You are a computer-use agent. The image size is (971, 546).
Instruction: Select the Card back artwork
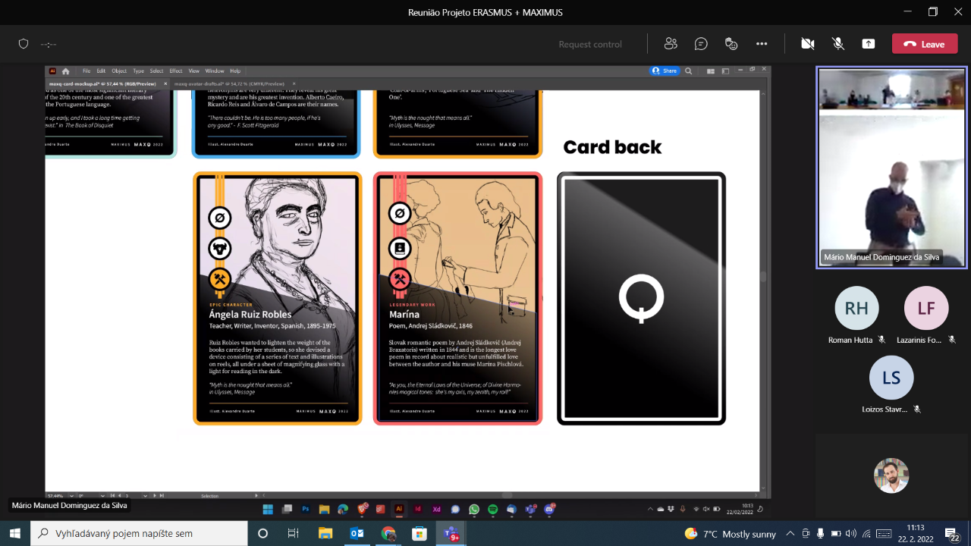tap(642, 298)
